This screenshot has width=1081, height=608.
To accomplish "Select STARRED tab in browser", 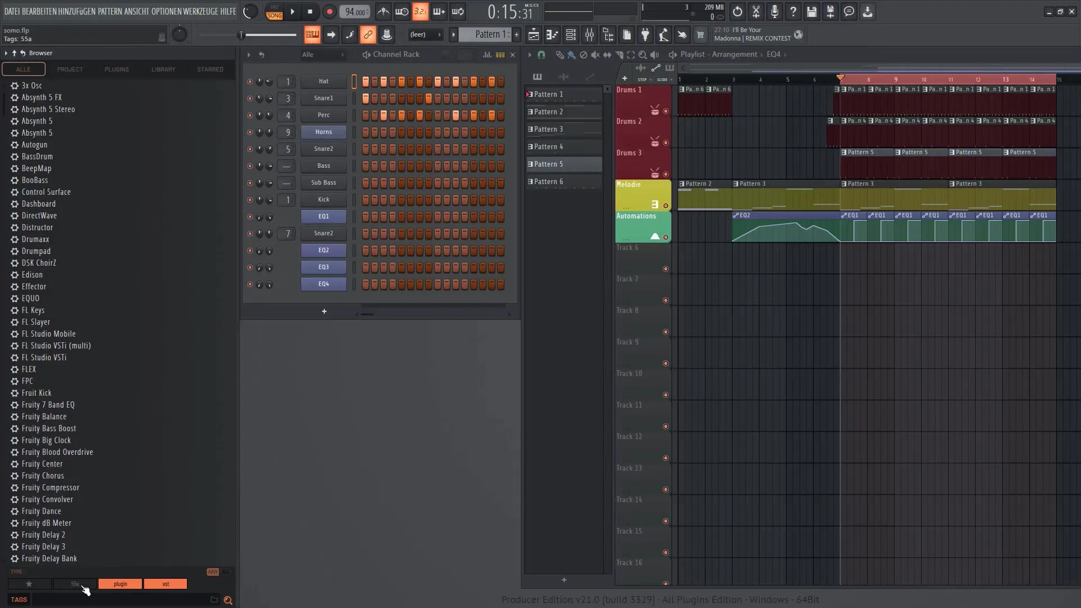I will [x=210, y=68].
